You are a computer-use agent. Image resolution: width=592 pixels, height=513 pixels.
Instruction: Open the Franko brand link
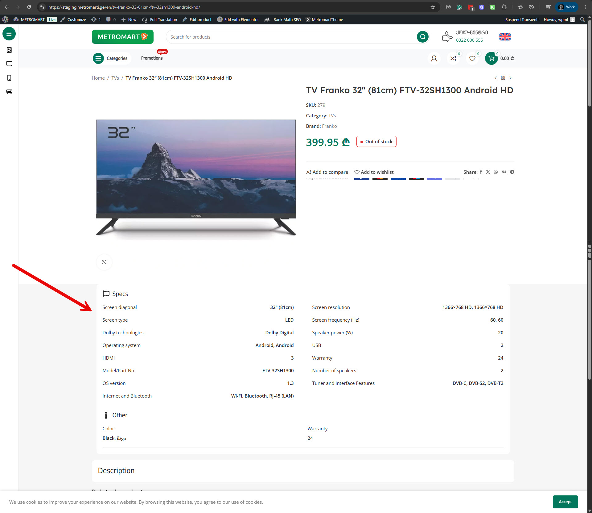click(x=329, y=126)
